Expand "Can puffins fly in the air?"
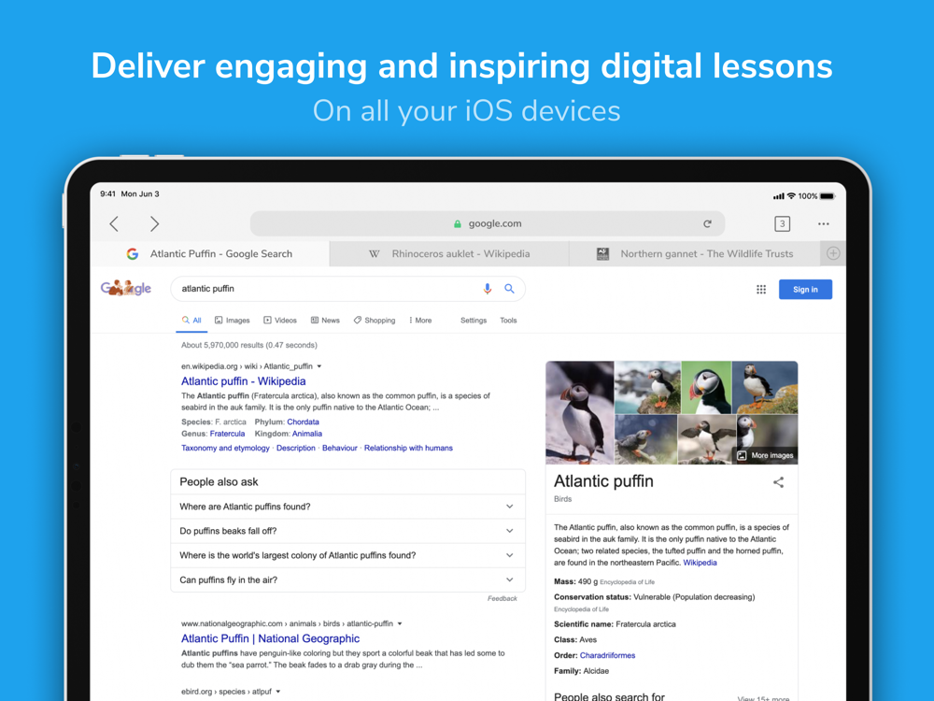Image resolution: width=934 pixels, height=701 pixels. 347,580
